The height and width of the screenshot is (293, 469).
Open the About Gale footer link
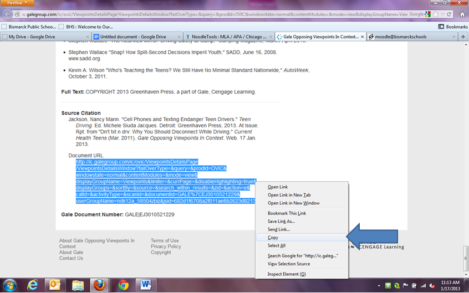coord(71,253)
